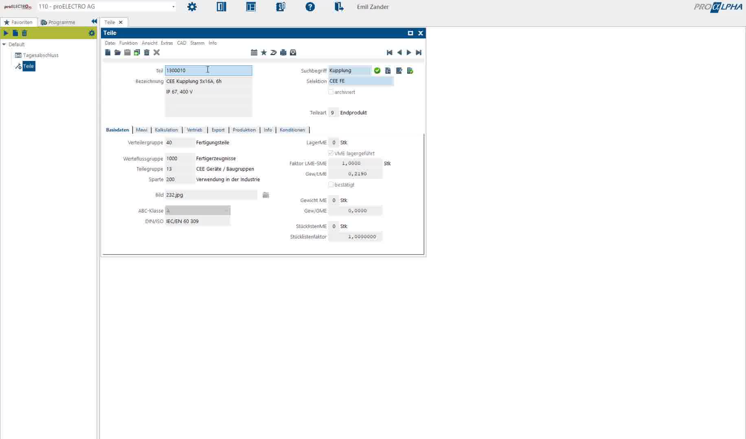Switch to the Export tab
The image size is (746, 439).
pos(218,130)
